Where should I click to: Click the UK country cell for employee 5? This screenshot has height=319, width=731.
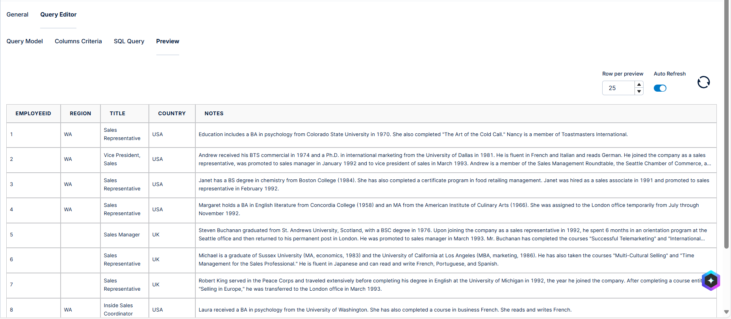(172, 235)
